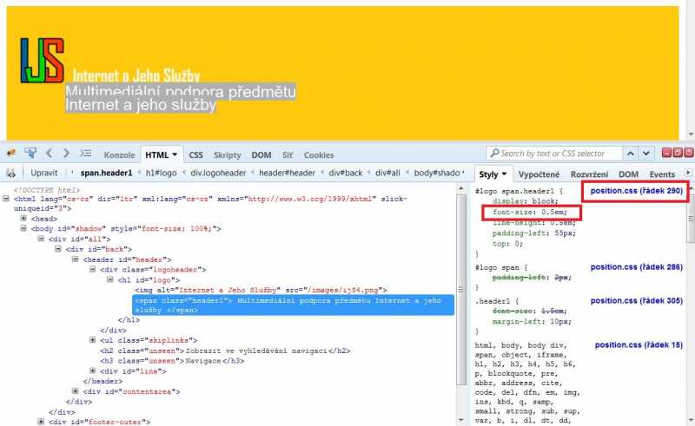Open the HTML tab options dropdown
Viewport: 695px width, 426px height.
click(175, 154)
